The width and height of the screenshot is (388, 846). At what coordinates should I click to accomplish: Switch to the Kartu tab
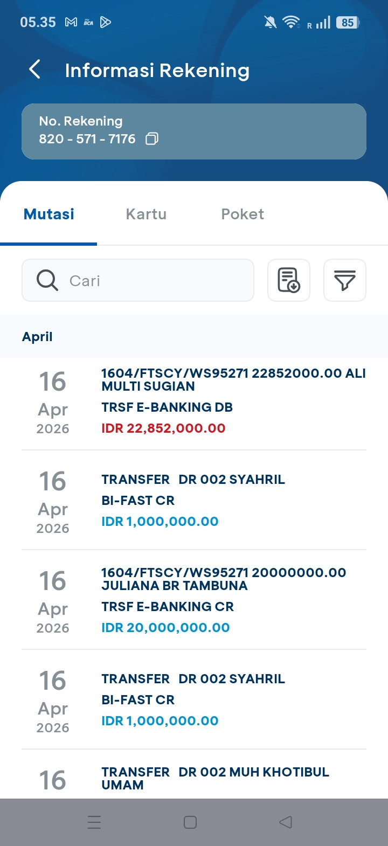[146, 214]
